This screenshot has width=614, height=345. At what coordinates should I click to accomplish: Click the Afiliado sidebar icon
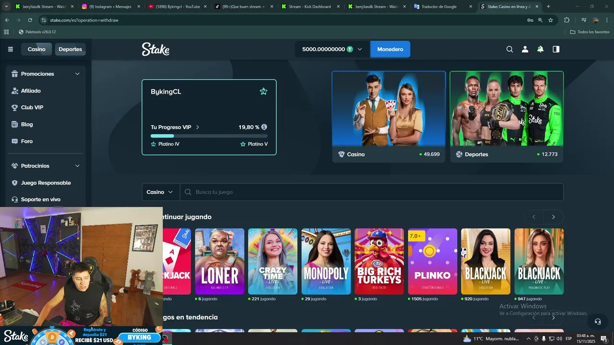click(x=14, y=91)
